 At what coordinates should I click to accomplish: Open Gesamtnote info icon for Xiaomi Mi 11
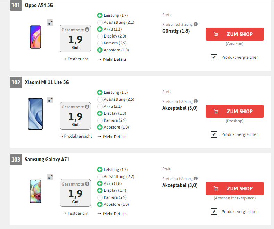pos(87,107)
